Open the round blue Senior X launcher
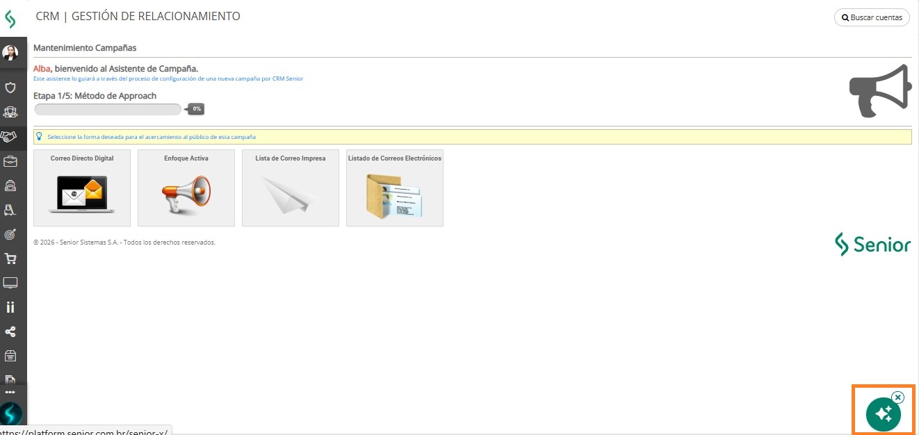 10,414
